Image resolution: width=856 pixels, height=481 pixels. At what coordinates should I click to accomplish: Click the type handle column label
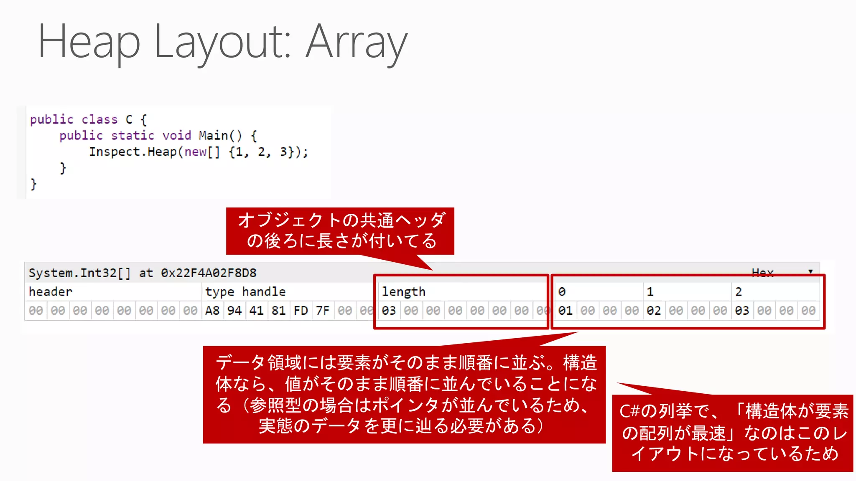[x=245, y=291]
